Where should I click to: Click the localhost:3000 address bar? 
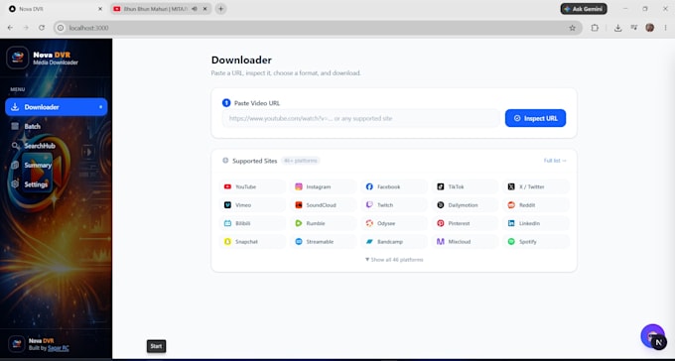point(318,28)
